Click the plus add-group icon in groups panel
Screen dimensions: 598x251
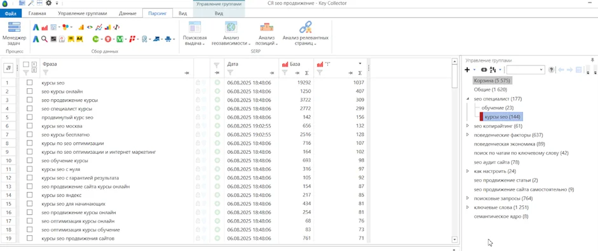tap(467, 70)
